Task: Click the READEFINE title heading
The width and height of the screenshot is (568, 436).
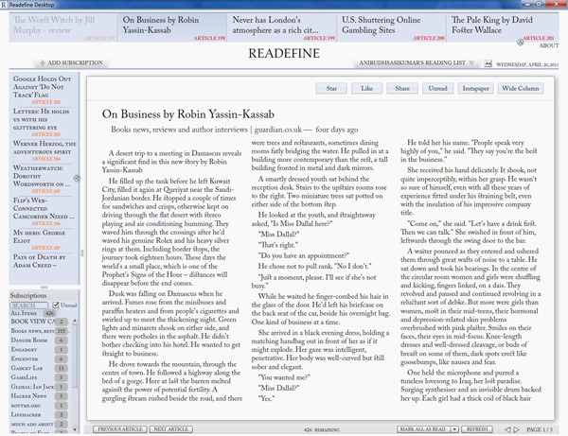Action: point(284,54)
